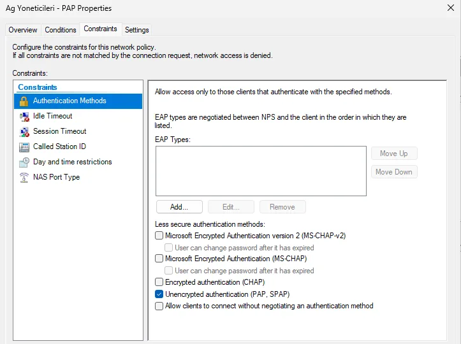
Task: Click the Authentication Methods lock icon
Action: pos(24,101)
